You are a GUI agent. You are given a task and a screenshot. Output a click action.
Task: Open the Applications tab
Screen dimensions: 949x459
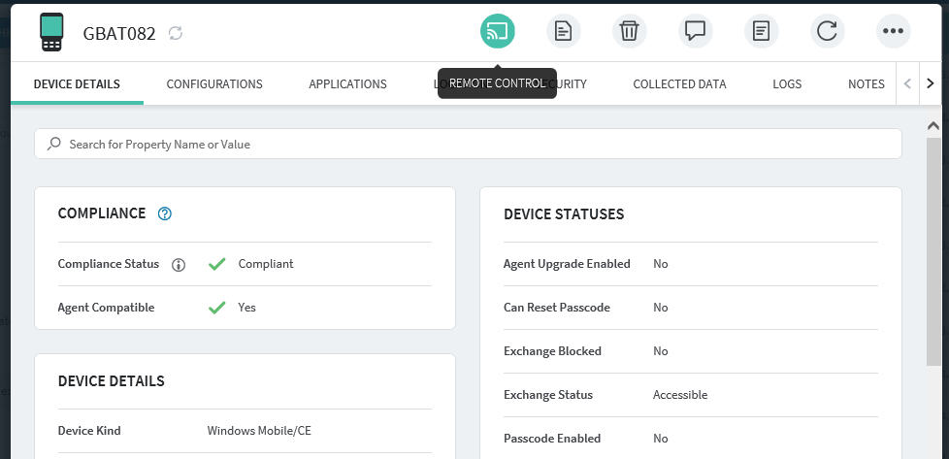[x=347, y=84]
